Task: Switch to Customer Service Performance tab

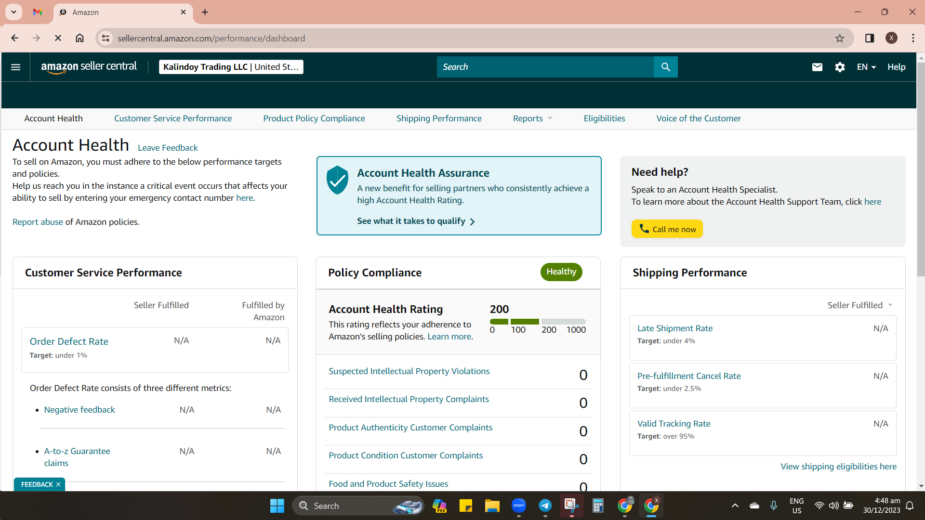Action: pos(173,118)
